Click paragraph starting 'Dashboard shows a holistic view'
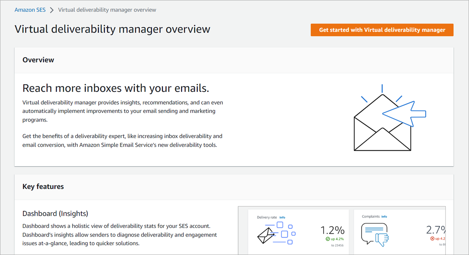 pos(120,235)
